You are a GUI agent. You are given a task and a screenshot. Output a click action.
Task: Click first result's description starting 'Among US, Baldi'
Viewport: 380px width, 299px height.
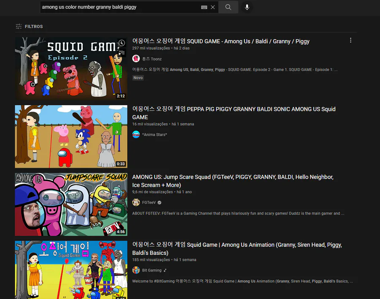[235, 69]
